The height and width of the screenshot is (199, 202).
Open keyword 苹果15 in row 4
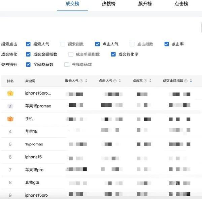(31, 131)
